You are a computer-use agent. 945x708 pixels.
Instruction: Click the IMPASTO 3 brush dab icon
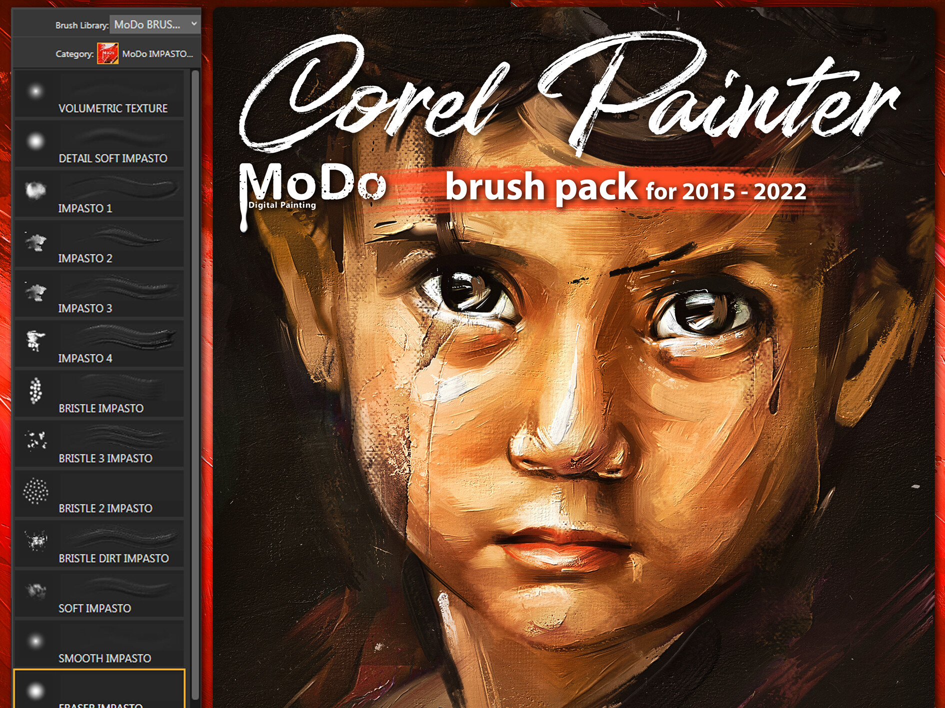click(x=35, y=292)
